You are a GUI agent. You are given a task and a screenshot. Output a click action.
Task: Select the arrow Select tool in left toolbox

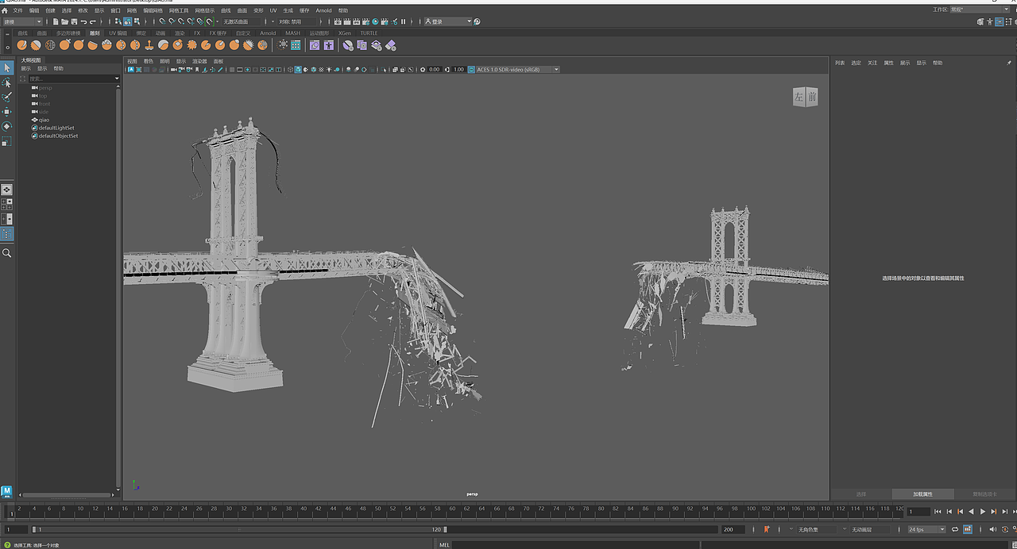pyautogui.click(x=6, y=68)
